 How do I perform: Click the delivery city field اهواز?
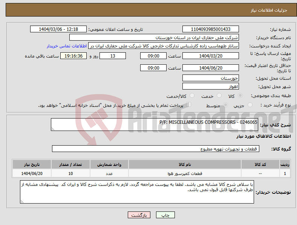pos(210,86)
